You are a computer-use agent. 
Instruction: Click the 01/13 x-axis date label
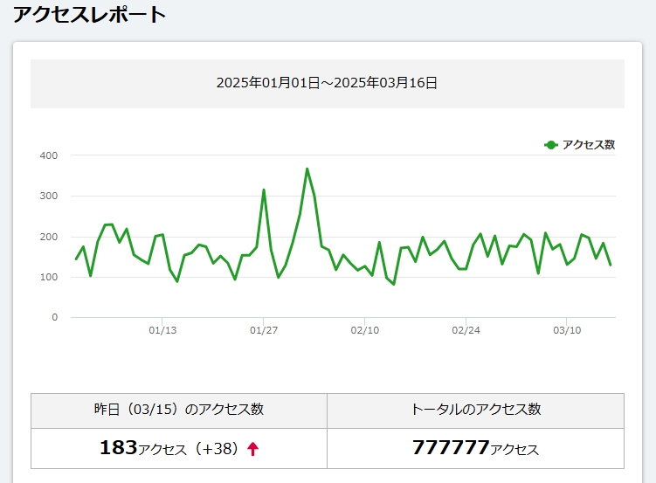(162, 330)
